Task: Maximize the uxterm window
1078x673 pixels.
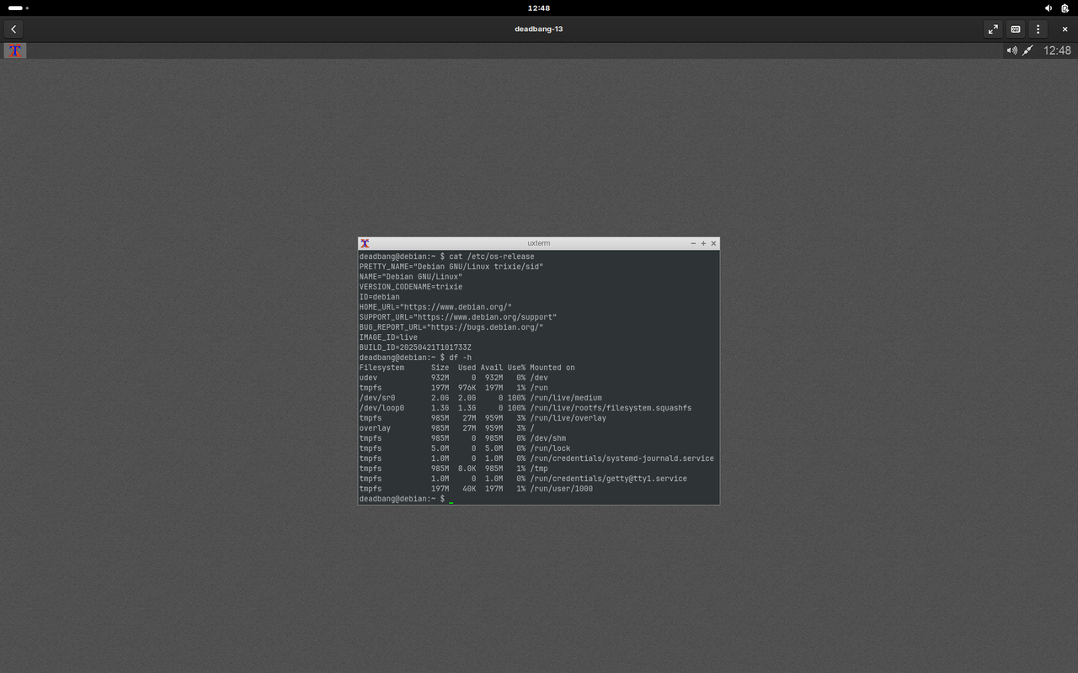Action: [x=703, y=243]
